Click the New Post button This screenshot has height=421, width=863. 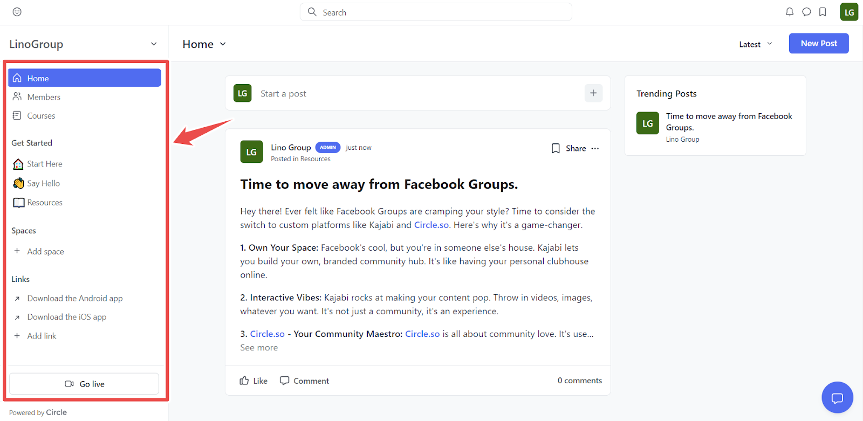pos(819,44)
